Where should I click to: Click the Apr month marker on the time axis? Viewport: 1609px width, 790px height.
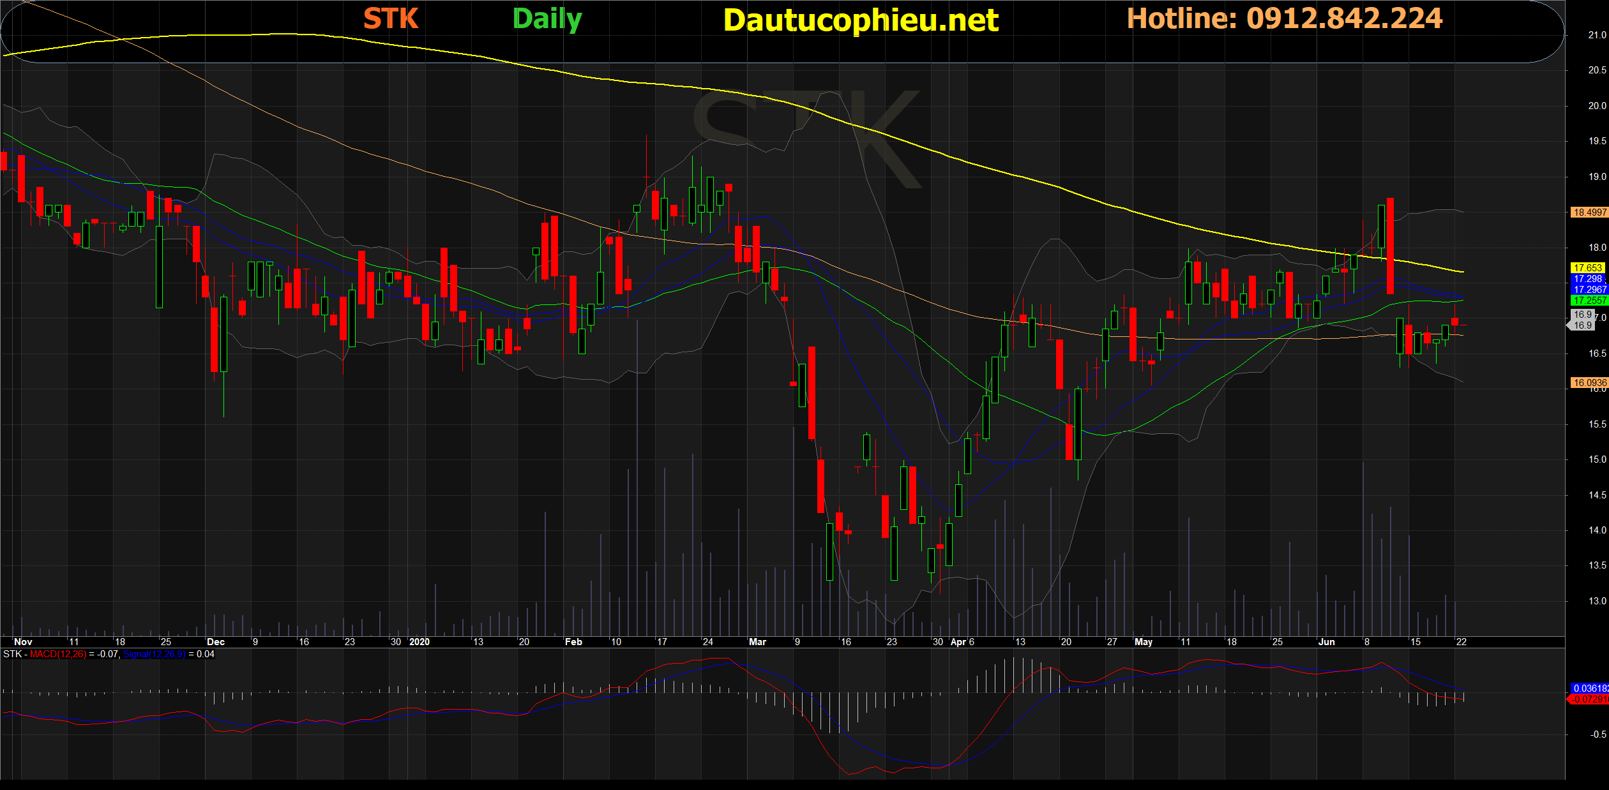pyautogui.click(x=958, y=642)
